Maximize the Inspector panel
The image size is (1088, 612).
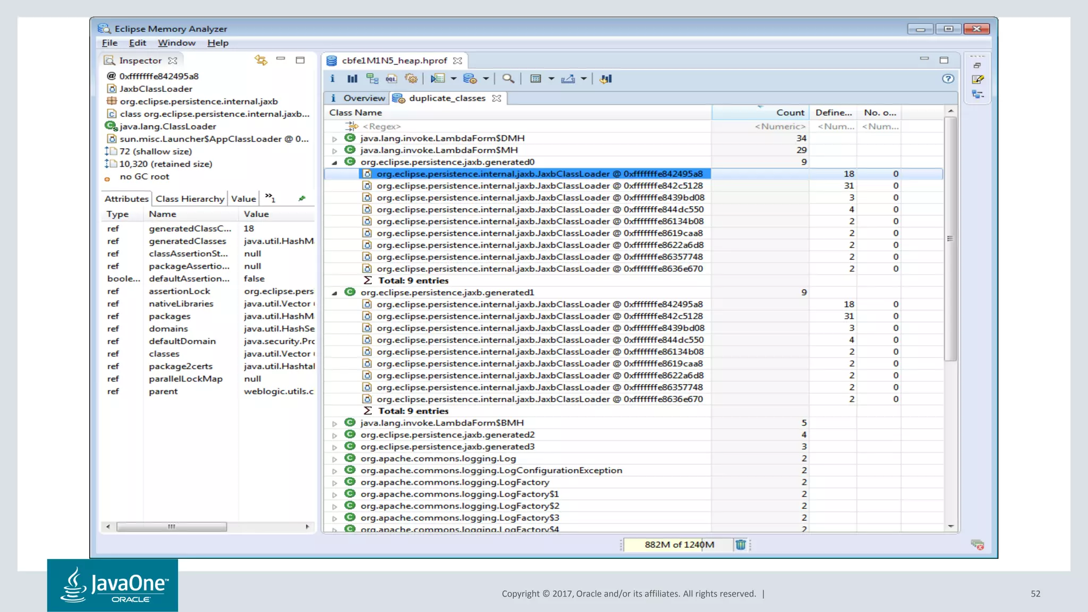[x=300, y=60]
